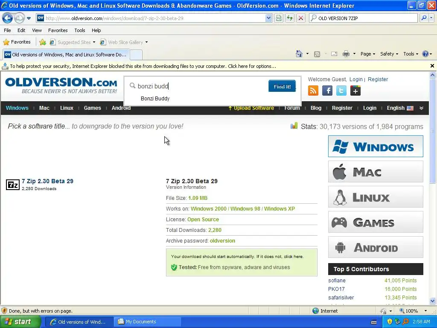Open the Favorites menu
The width and height of the screenshot is (437, 328).
click(58, 30)
